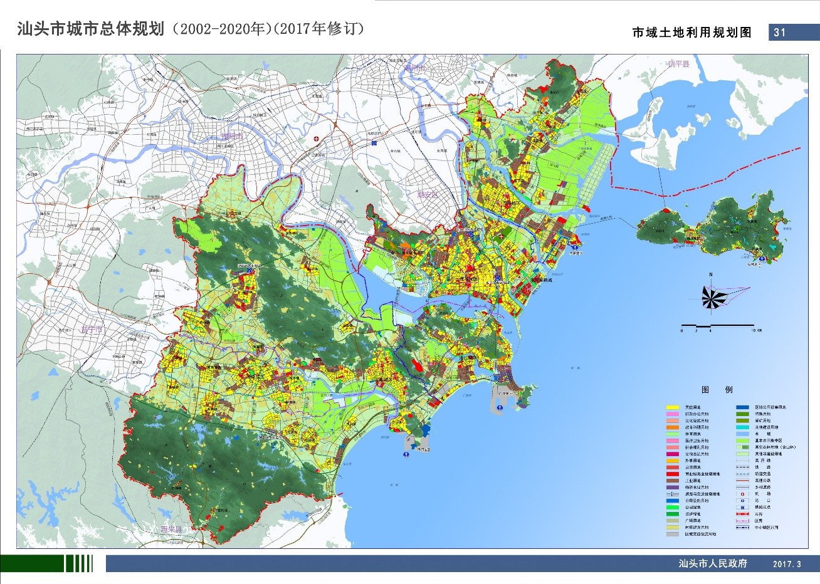Click the cyan legend swatch in right column
The height and width of the screenshot is (584, 820).
(743, 427)
